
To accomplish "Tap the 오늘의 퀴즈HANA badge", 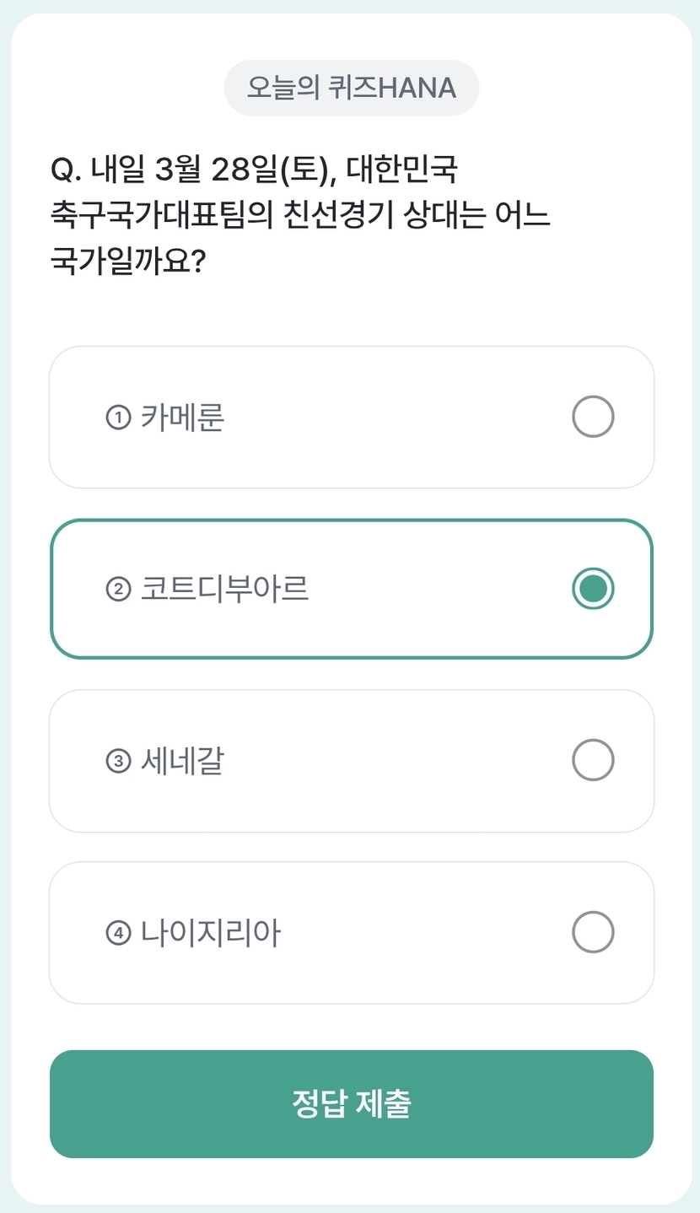I will [351, 88].
